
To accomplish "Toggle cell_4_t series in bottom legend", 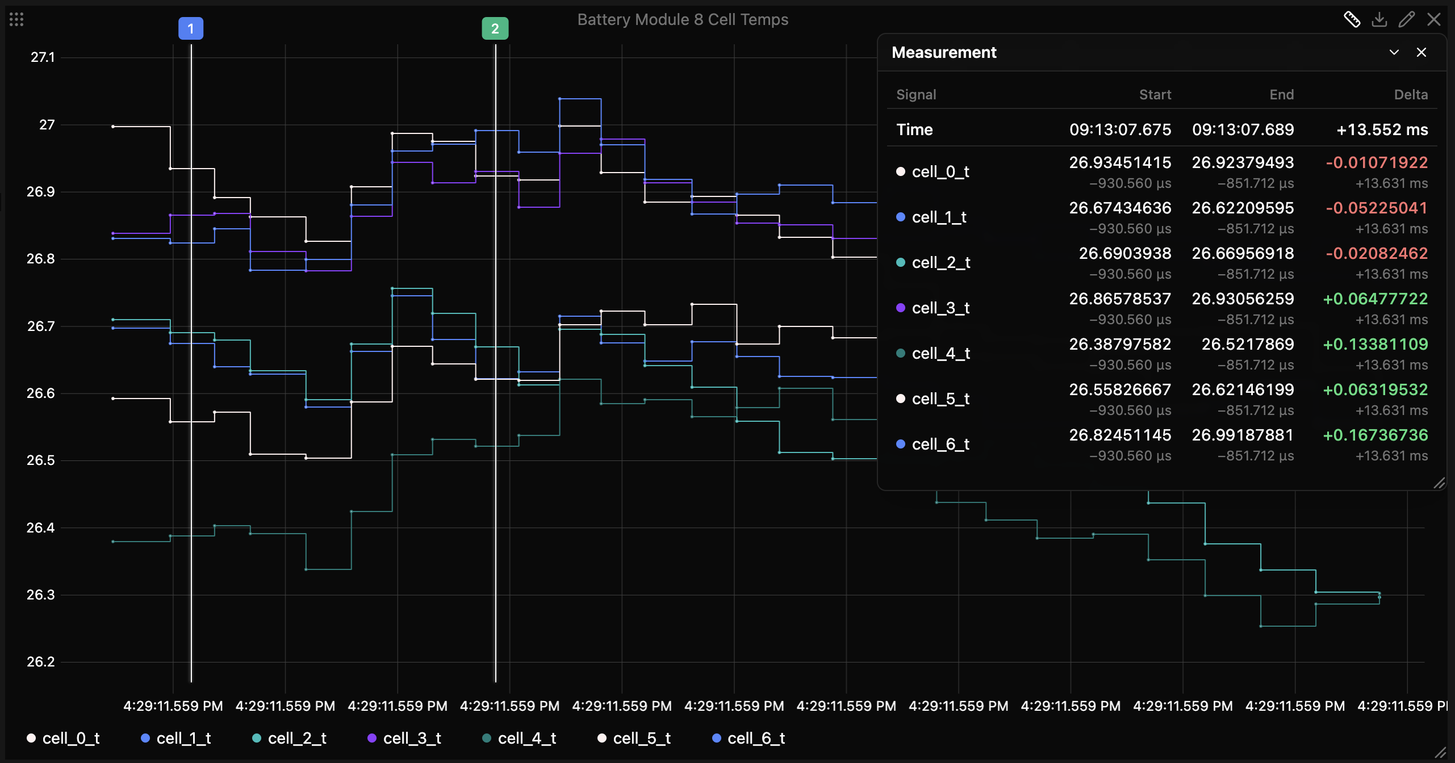I will pos(519,738).
